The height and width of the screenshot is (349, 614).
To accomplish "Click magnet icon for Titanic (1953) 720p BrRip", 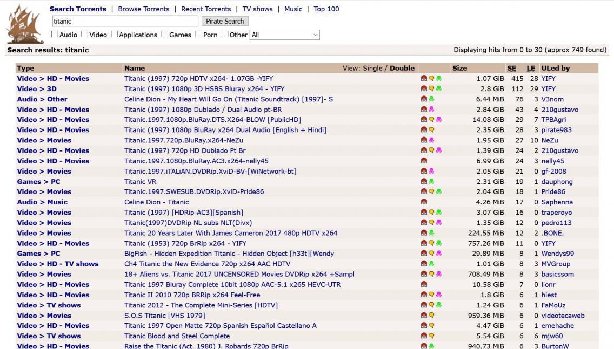I will [424, 243].
